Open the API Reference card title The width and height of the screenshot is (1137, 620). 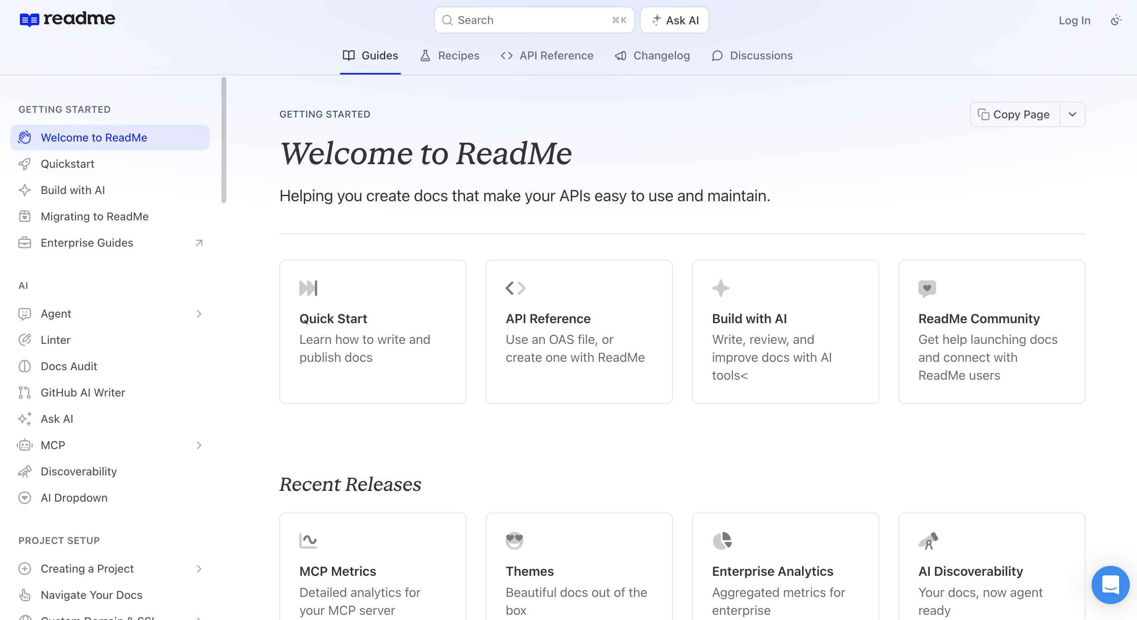pyautogui.click(x=548, y=319)
